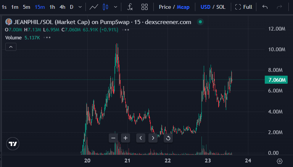The width and height of the screenshot is (293, 167).
Task: Open the chart layout grid icon
Action: tap(145, 7)
